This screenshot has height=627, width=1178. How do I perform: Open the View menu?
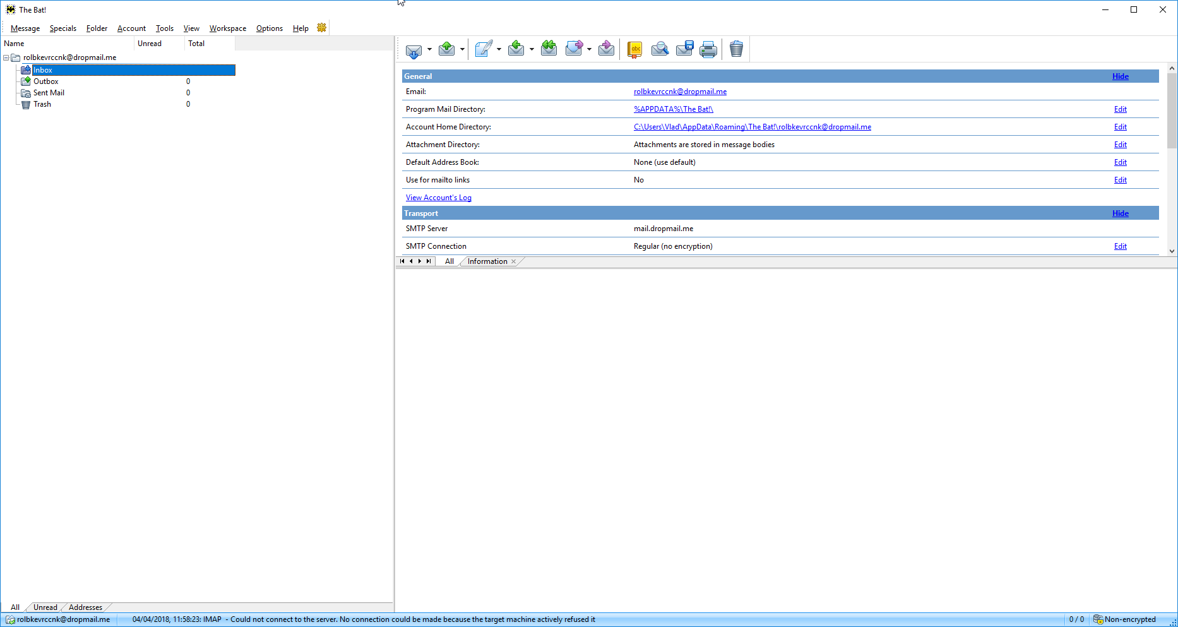point(191,28)
